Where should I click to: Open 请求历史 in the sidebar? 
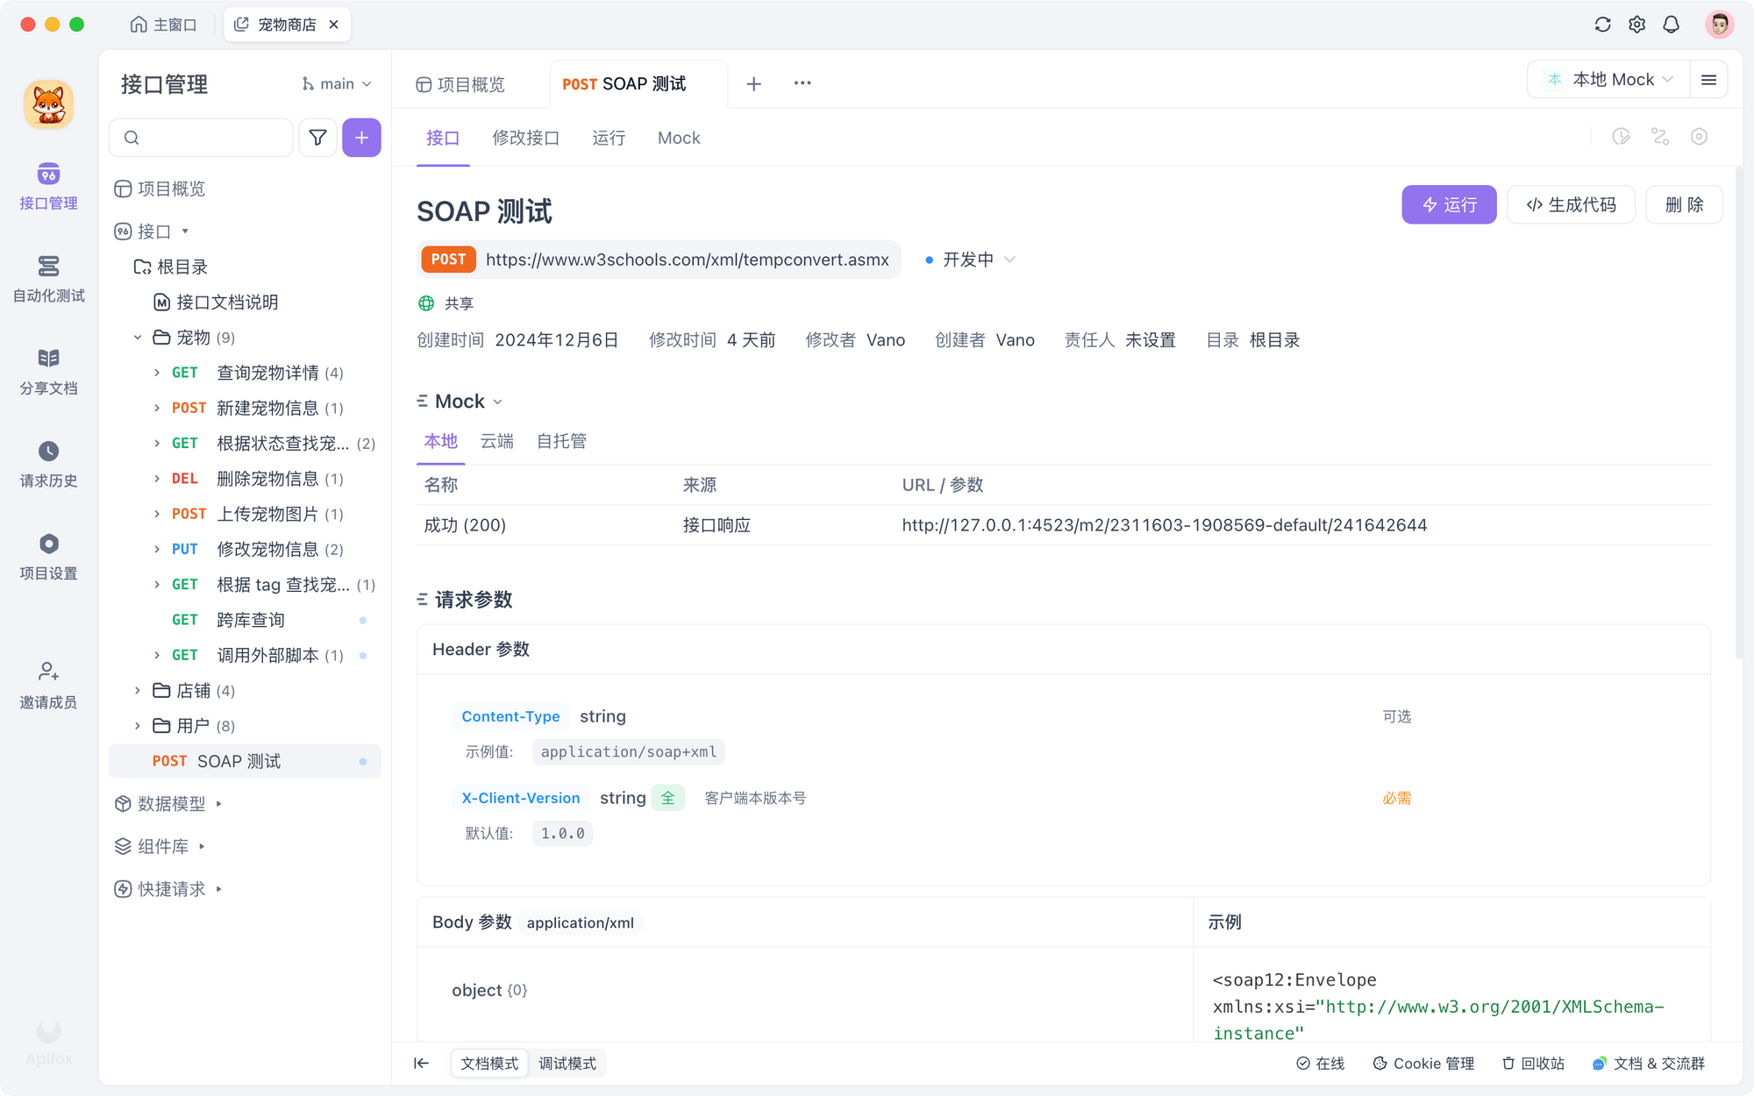tap(48, 465)
